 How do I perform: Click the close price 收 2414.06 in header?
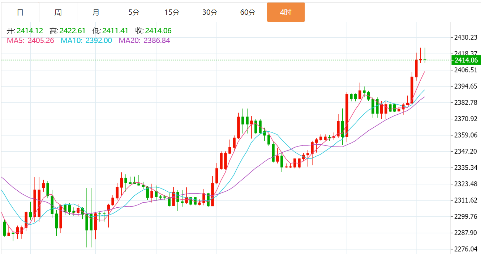[153, 31]
